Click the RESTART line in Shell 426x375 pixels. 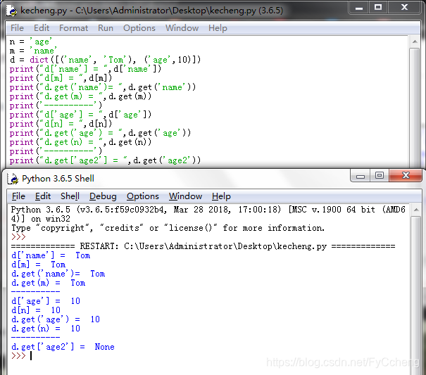tap(203, 246)
